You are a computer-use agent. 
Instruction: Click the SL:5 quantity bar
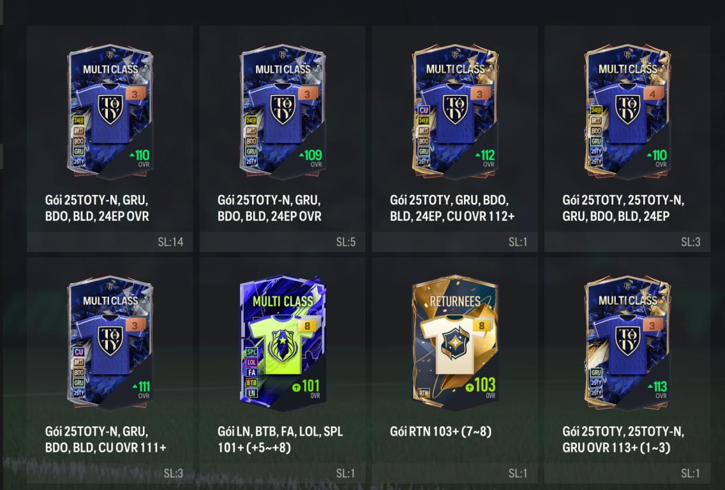283,242
